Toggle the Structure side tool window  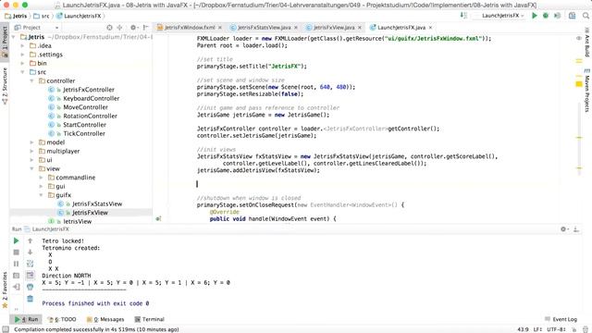(5, 86)
